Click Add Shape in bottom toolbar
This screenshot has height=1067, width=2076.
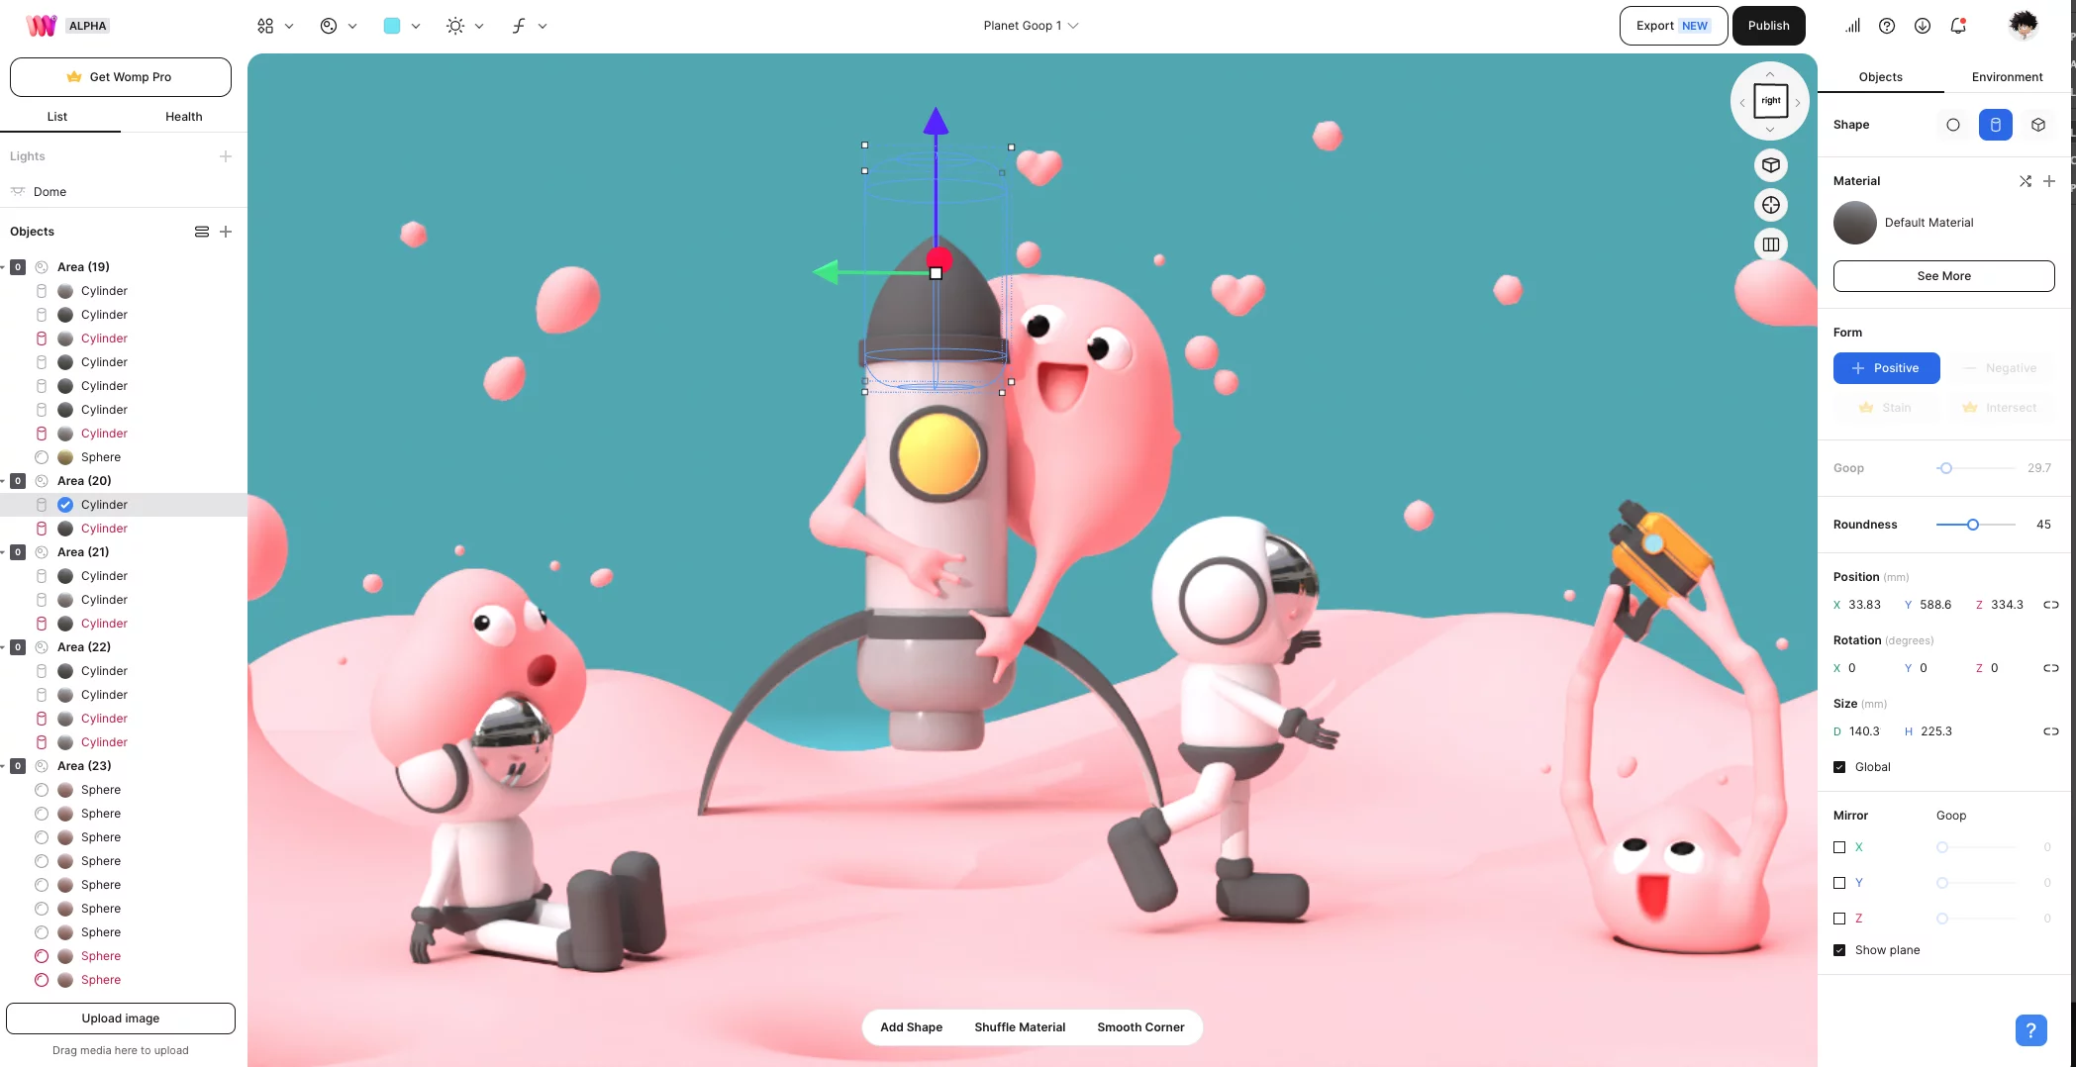(x=911, y=1027)
